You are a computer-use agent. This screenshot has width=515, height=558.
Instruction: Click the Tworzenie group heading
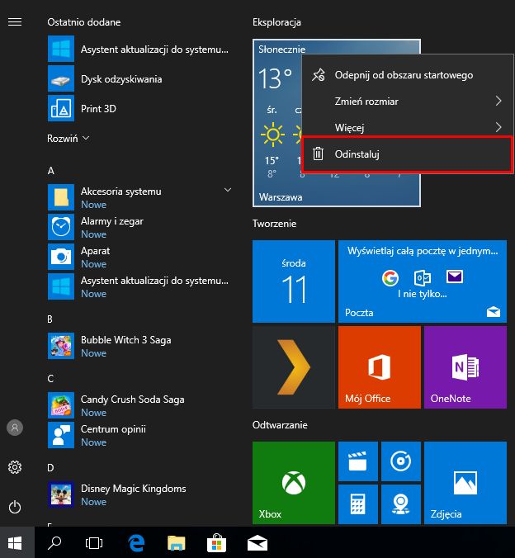point(274,224)
